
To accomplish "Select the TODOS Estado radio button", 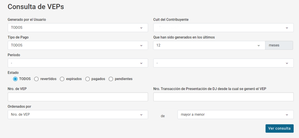I will pos(15,79).
